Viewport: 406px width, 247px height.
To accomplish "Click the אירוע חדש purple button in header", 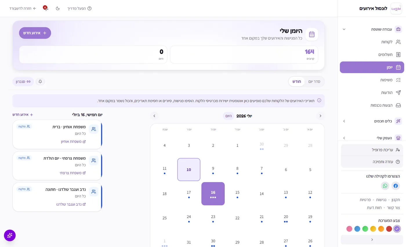I will 35,33.
